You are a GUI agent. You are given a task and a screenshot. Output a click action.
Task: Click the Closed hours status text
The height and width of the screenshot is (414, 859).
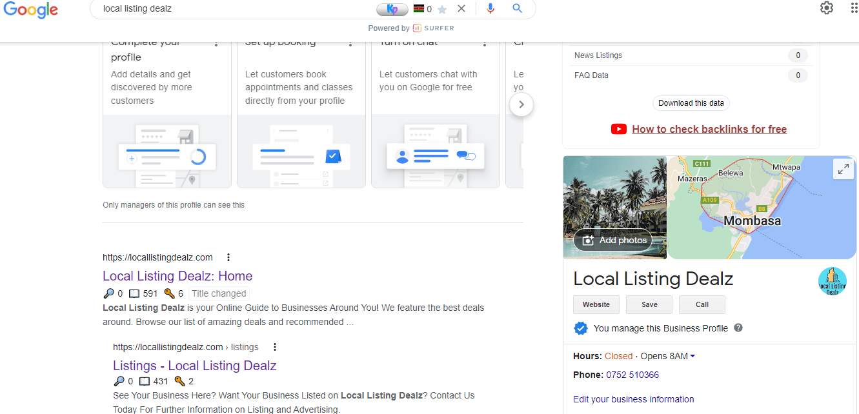[x=619, y=356]
